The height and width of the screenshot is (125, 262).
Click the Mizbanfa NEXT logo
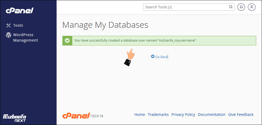14,118
